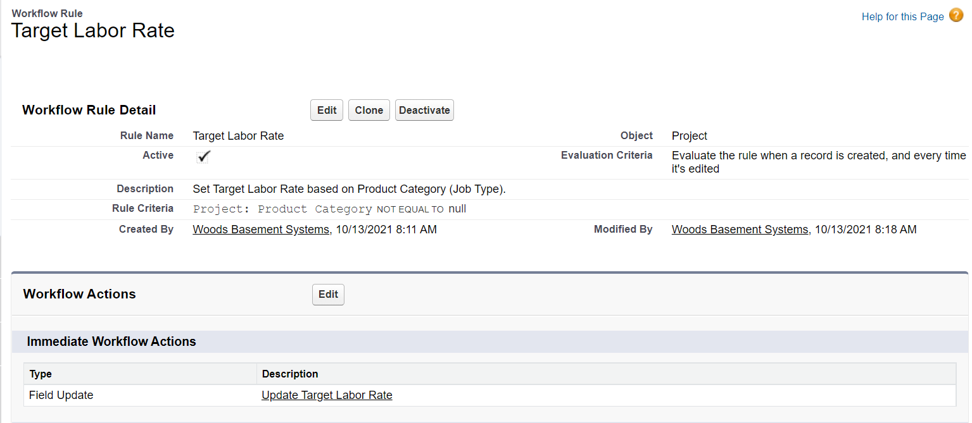The width and height of the screenshot is (972, 423).
Task: Click the created date 10/13/2021 8:11 AM
Action: [385, 230]
